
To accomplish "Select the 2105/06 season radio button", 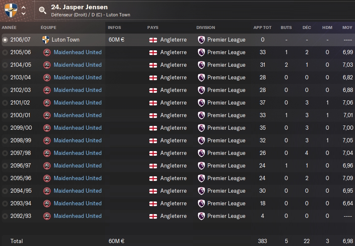I will point(5,52).
